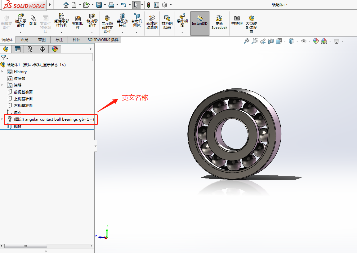Open View Settings monitor icon

click(x=337, y=41)
